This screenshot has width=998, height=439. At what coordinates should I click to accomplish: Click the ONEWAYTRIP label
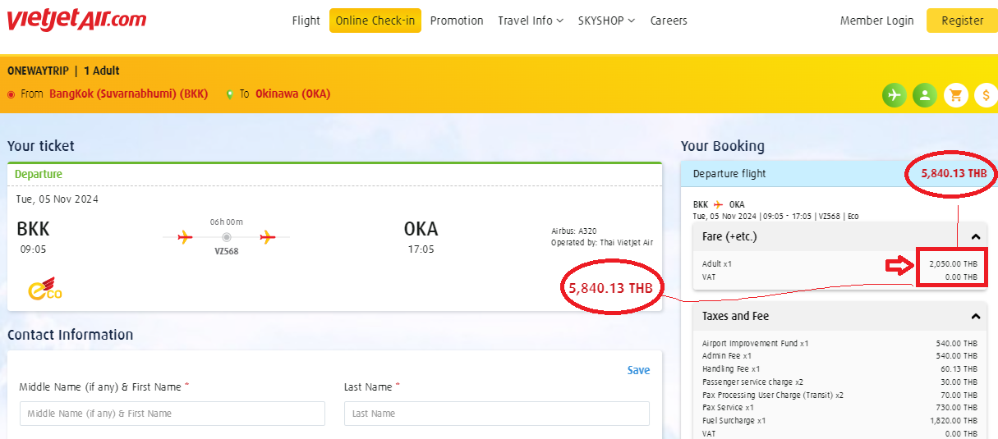pos(38,71)
